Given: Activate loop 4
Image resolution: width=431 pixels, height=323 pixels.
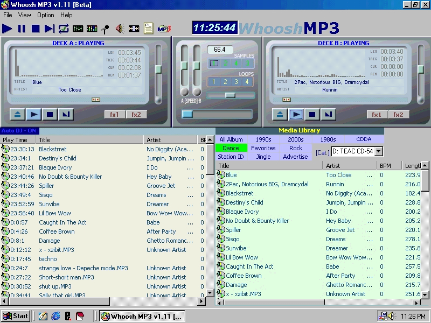Looking at the screenshot, I should (247, 82).
